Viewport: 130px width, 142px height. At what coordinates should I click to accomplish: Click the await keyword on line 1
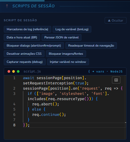coord(29,78)
